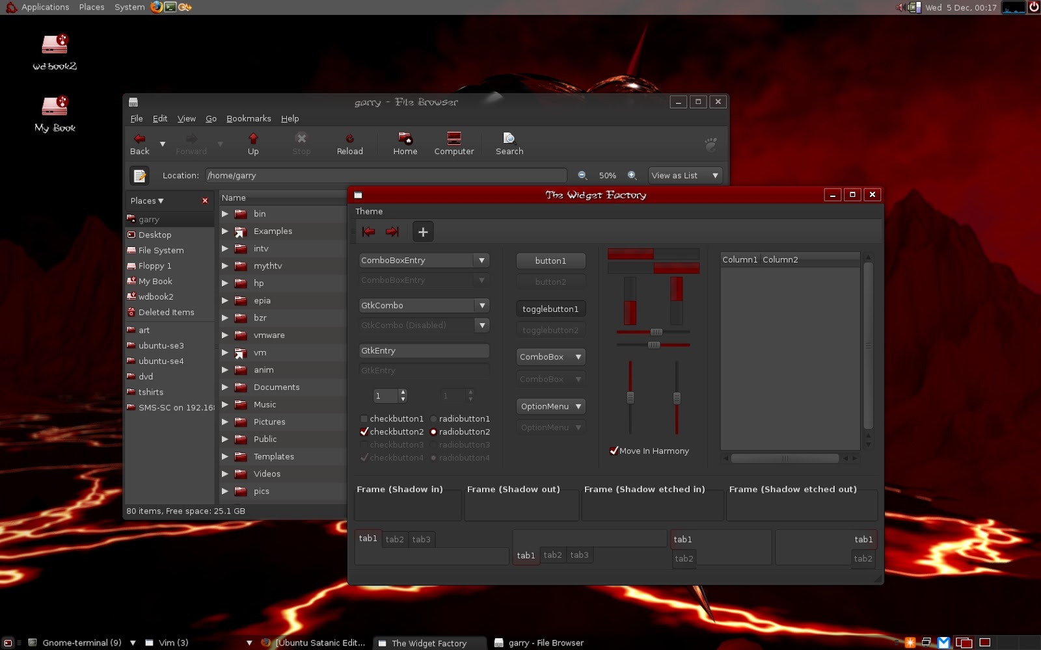Open the ComboBoxEntry dropdown
This screenshot has width=1041, height=650.
tap(481, 260)
